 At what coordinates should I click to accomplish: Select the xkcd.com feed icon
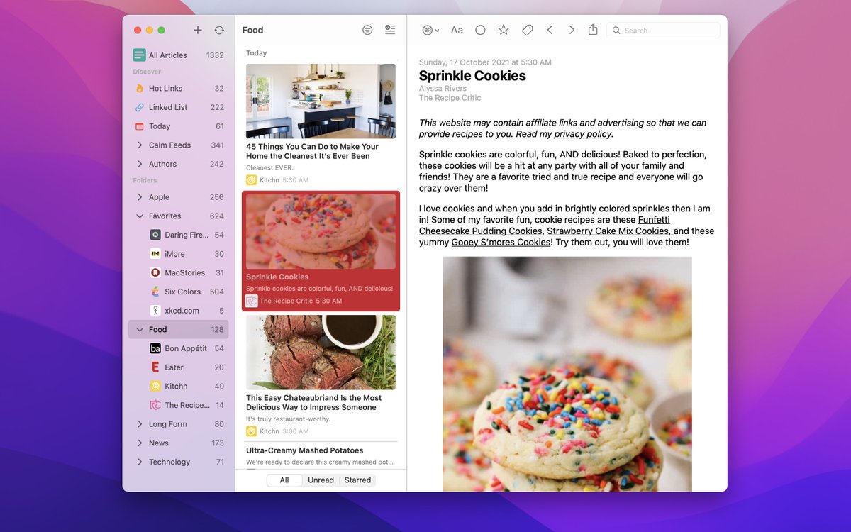coord(155,311)
